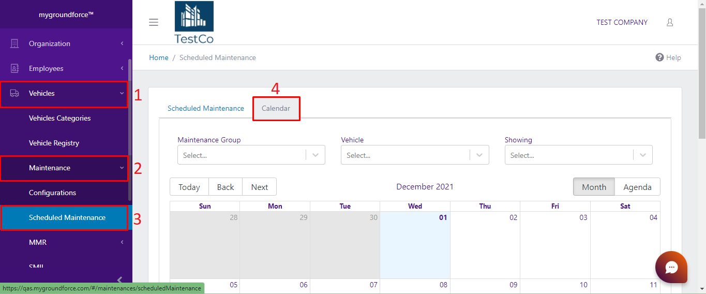Click the hamburger menu icon
The image size is (706, 294).
point(153,22)
